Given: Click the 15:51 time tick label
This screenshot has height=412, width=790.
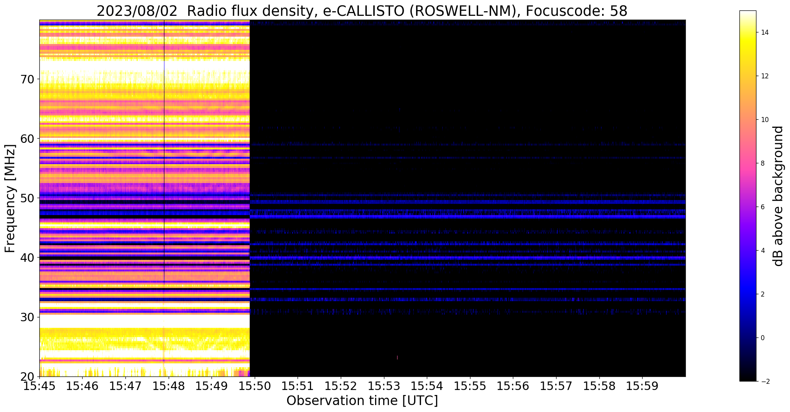Looking at the screenshot, I should click(298, 386).
